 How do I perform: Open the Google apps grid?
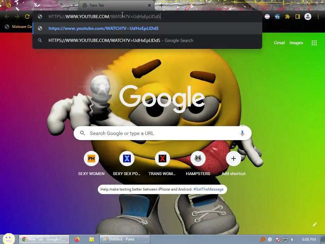[x=314, y=43]
